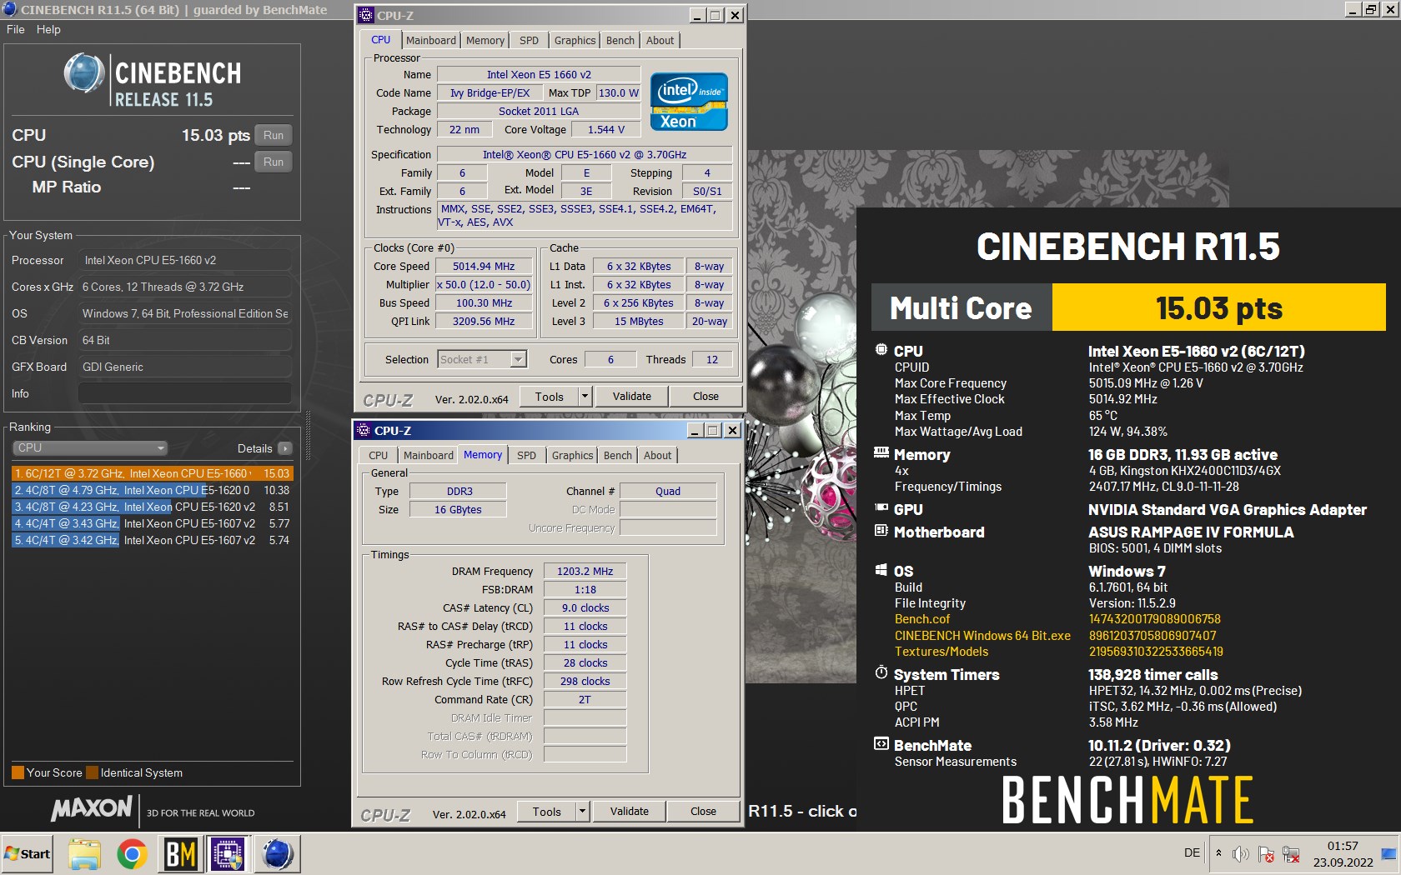Open Bench tab in bottom CPU-Z window

(618, 455)
